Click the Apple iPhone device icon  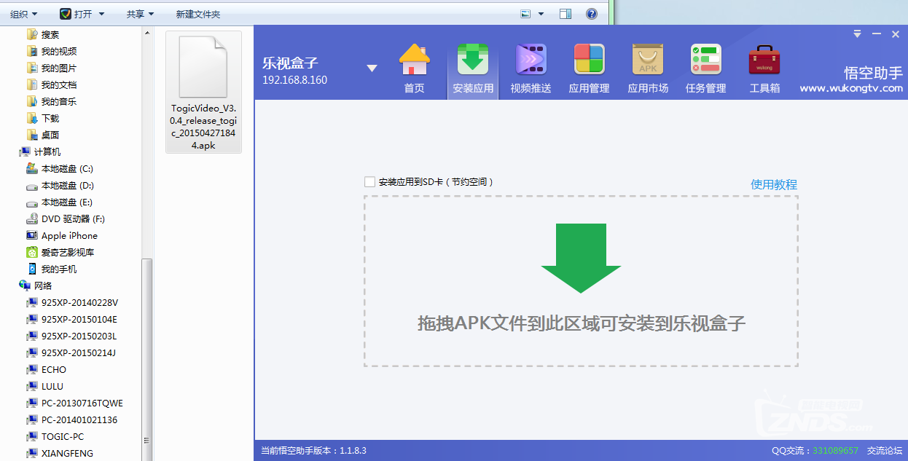[32, 235]
